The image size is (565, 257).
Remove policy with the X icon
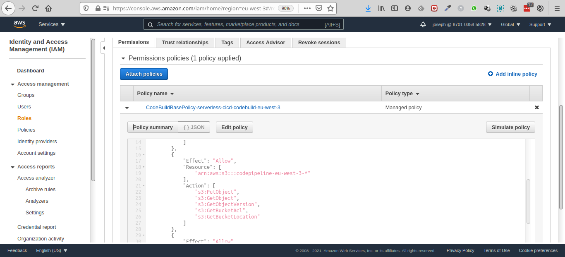tap(537, 108)
